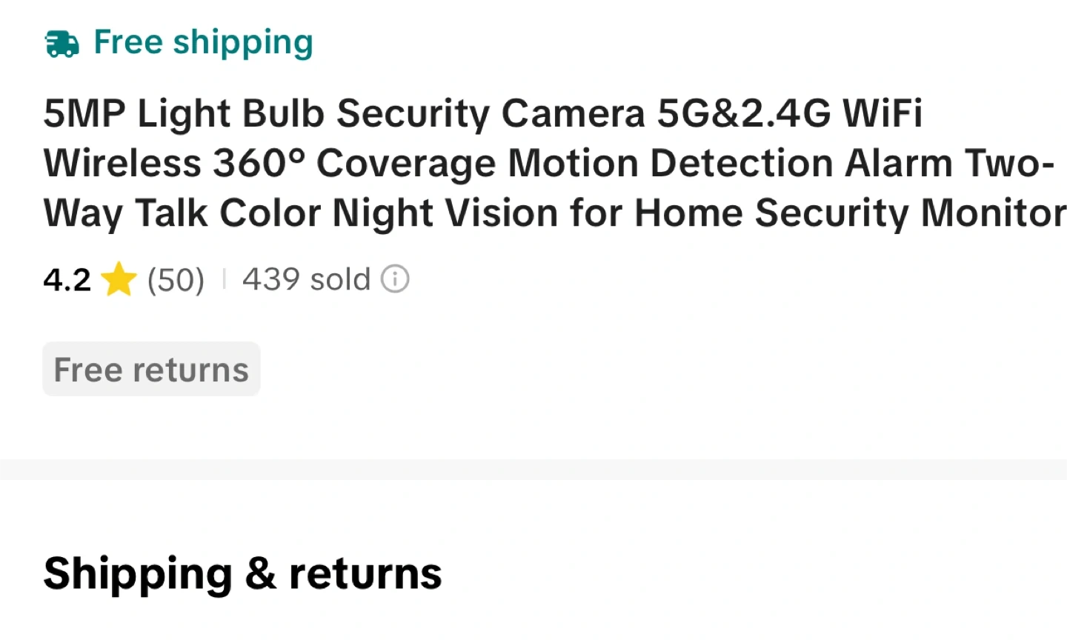Click the thin divider between reviews and sold
Image resolution: width=1067 pixels, height=640 pixels.
(x=224, y=279)
